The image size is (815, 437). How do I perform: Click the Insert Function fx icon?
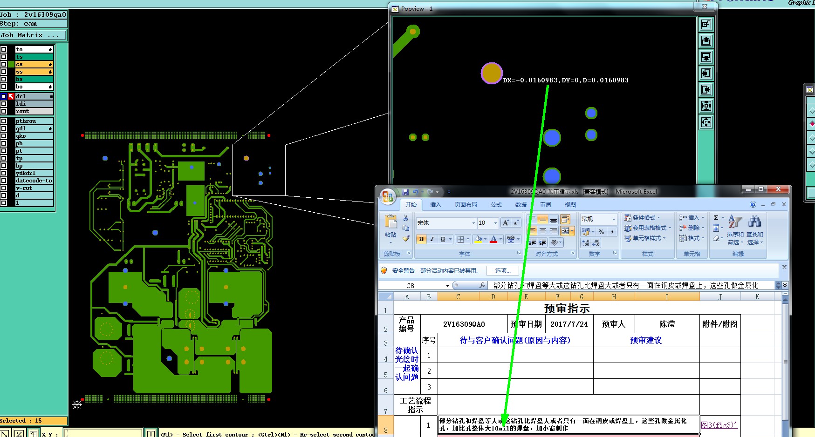482,285
